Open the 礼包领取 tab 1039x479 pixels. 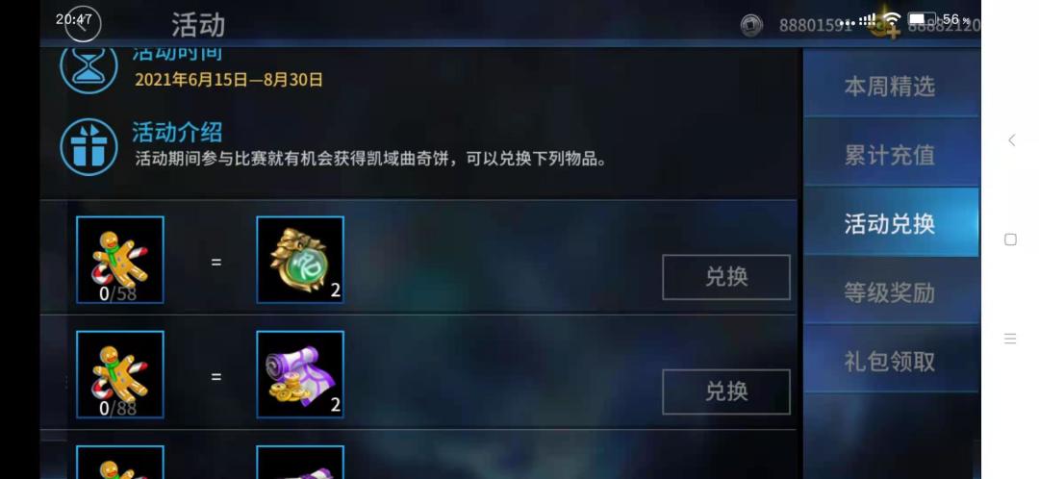pyautogui.click(x=891, y=361)
